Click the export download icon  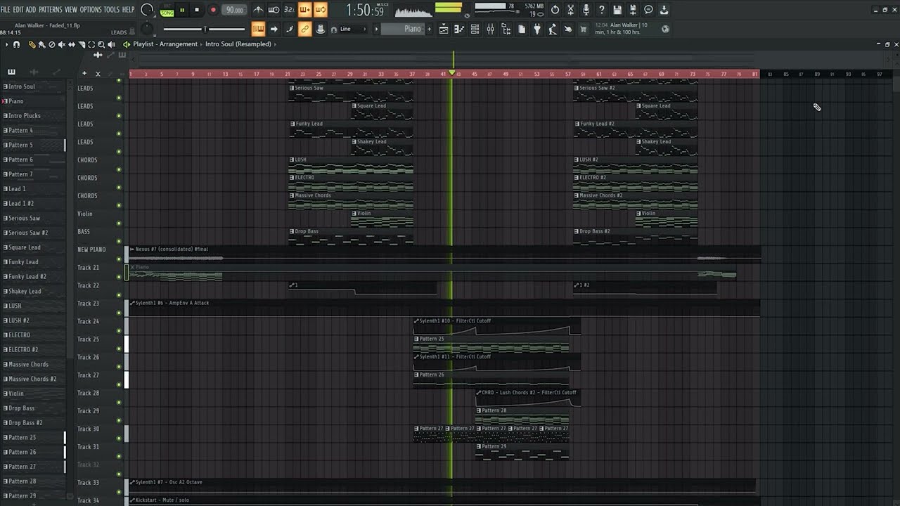664,10
